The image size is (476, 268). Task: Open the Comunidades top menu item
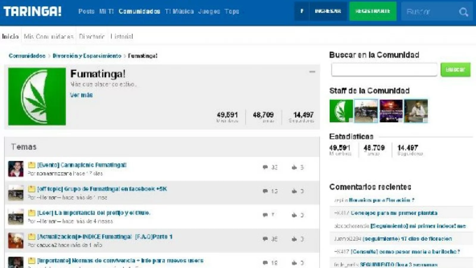[139, 11]
